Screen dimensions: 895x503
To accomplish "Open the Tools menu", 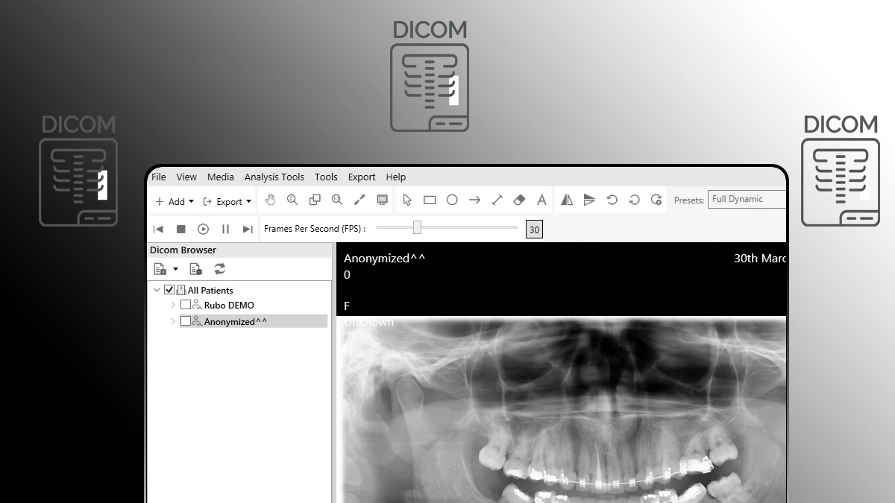I will [326, 177].
